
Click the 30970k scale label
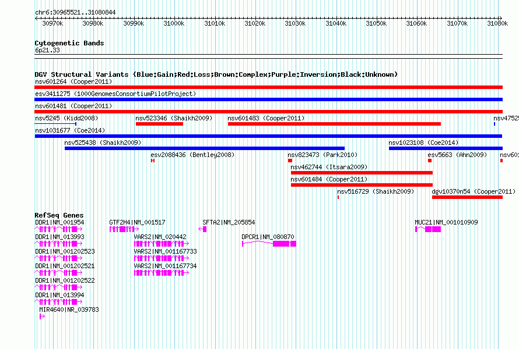(x=52, y=23)
